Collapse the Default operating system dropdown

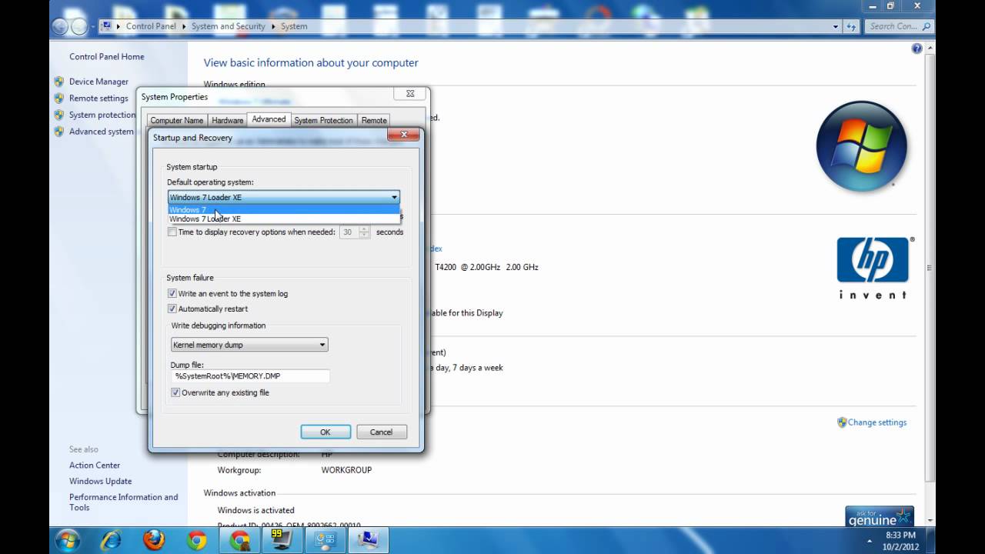pos(394,198)
